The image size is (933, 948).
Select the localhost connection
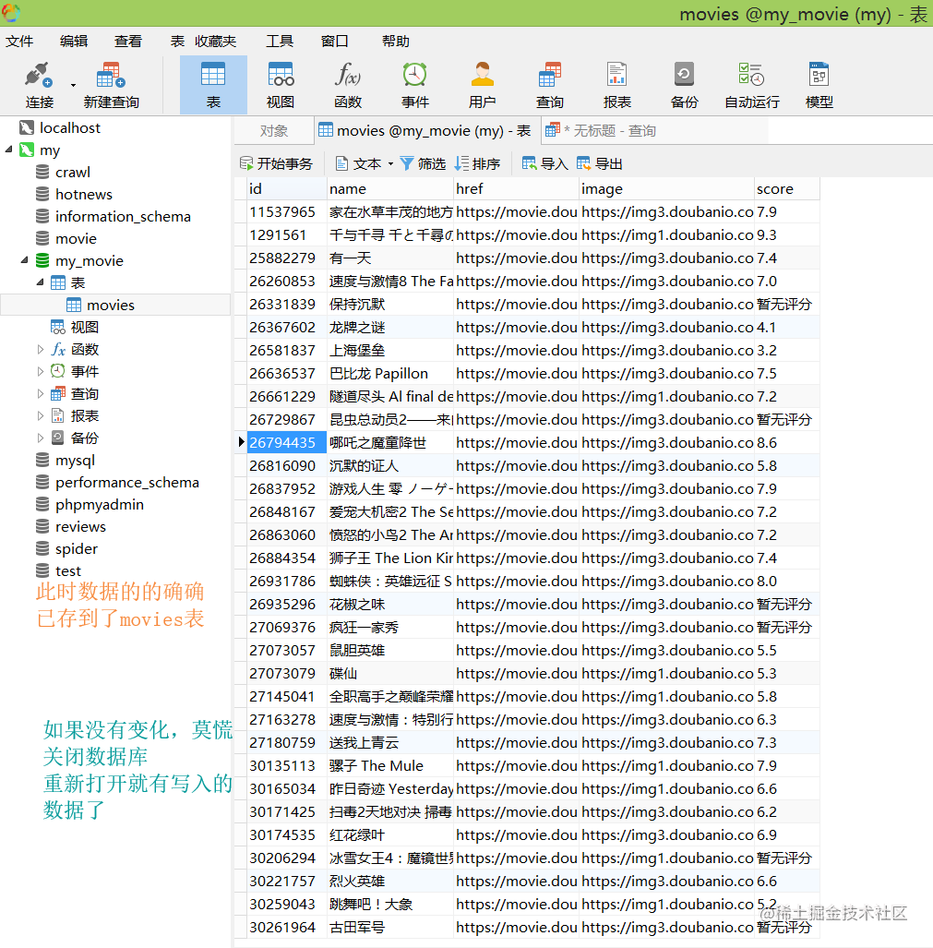pos(70,127)
